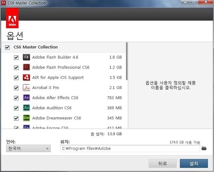Uncheck Adobe Flash Professional CS6 checkbox
214x172 pixels.
tap(16, 68)
